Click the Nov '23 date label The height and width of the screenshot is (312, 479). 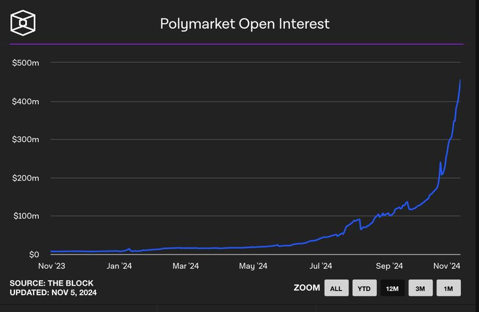pos(51,266)
